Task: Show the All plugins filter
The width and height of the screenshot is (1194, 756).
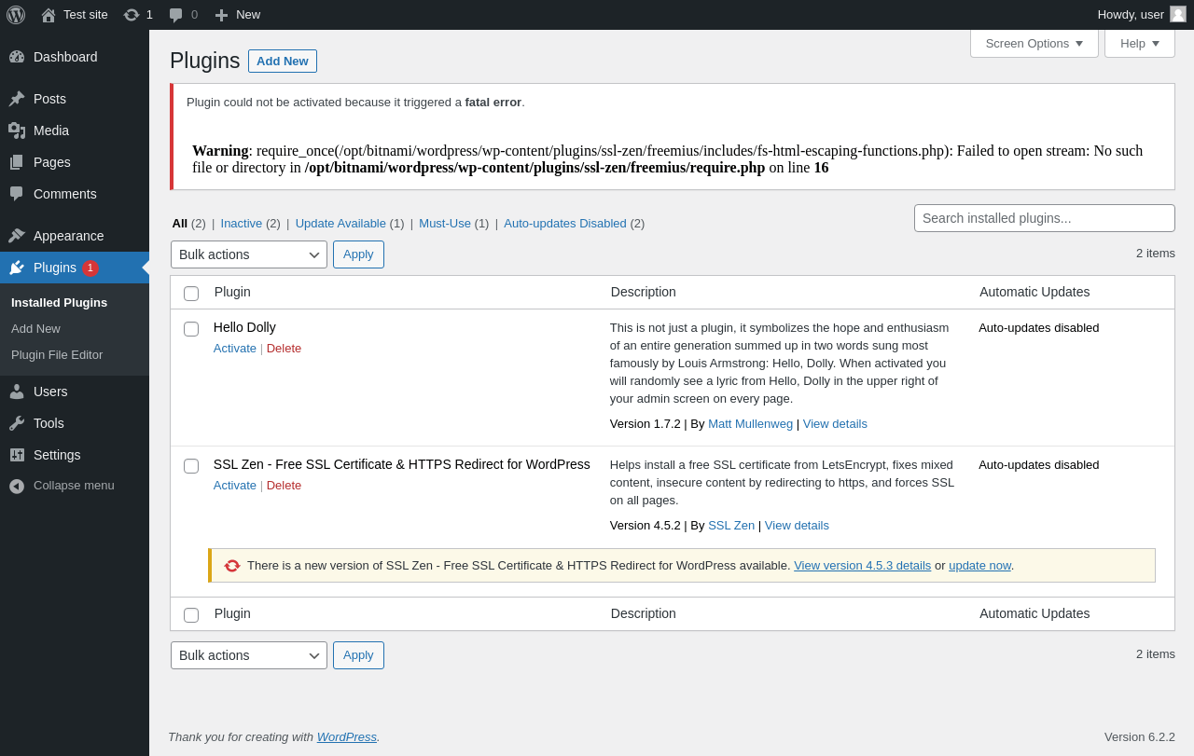Action: click(x=180, y=224)
